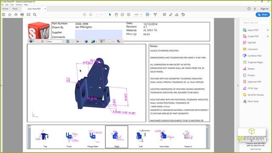The height and width of the screenshot is (153, 272).
Task: Click the Share button
Action: point(263,15)
